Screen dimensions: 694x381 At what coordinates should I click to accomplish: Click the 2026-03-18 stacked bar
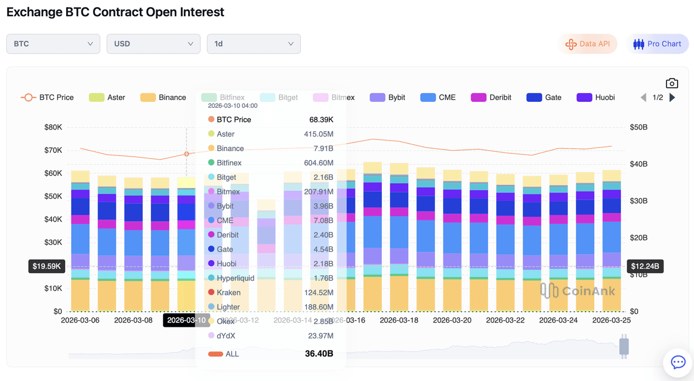pos(399,238)
